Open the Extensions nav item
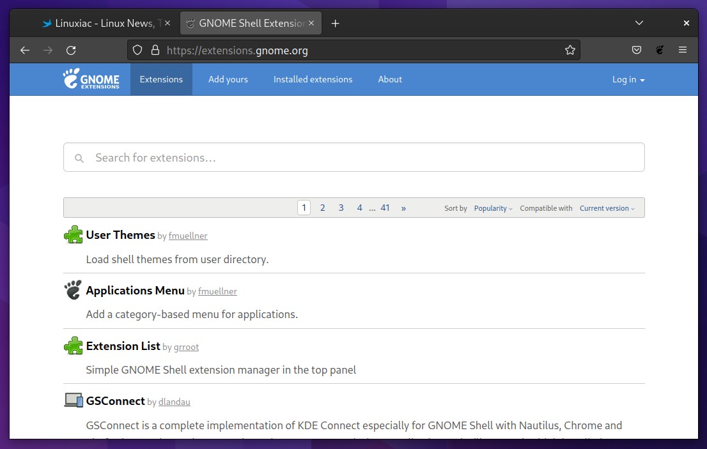Image resolution: width=707 pixels, height=449 pixels. (161, 79)
